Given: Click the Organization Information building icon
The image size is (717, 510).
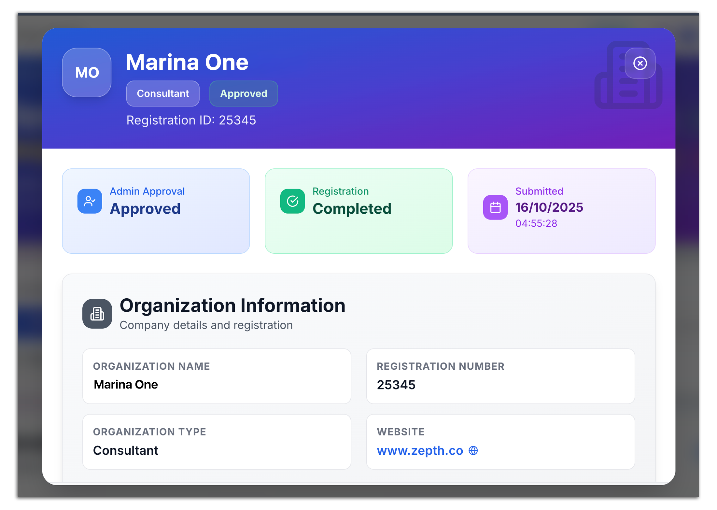Looking at the screenshot, I should point(97,313).
